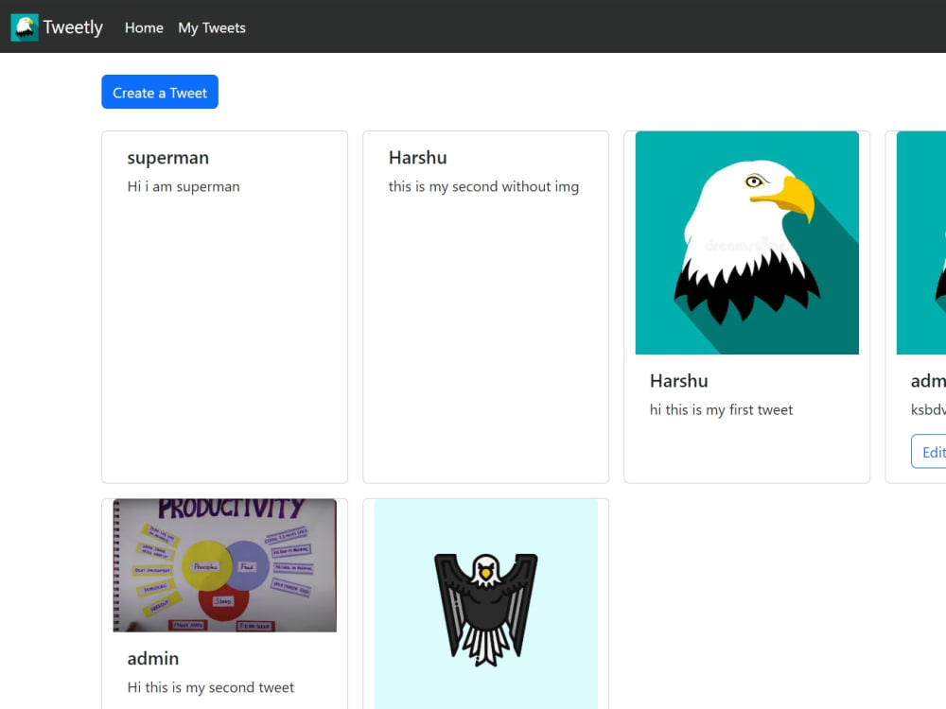
Task: Open the Productivity poster image thumbnail
Action: click(x=225, y=565)
